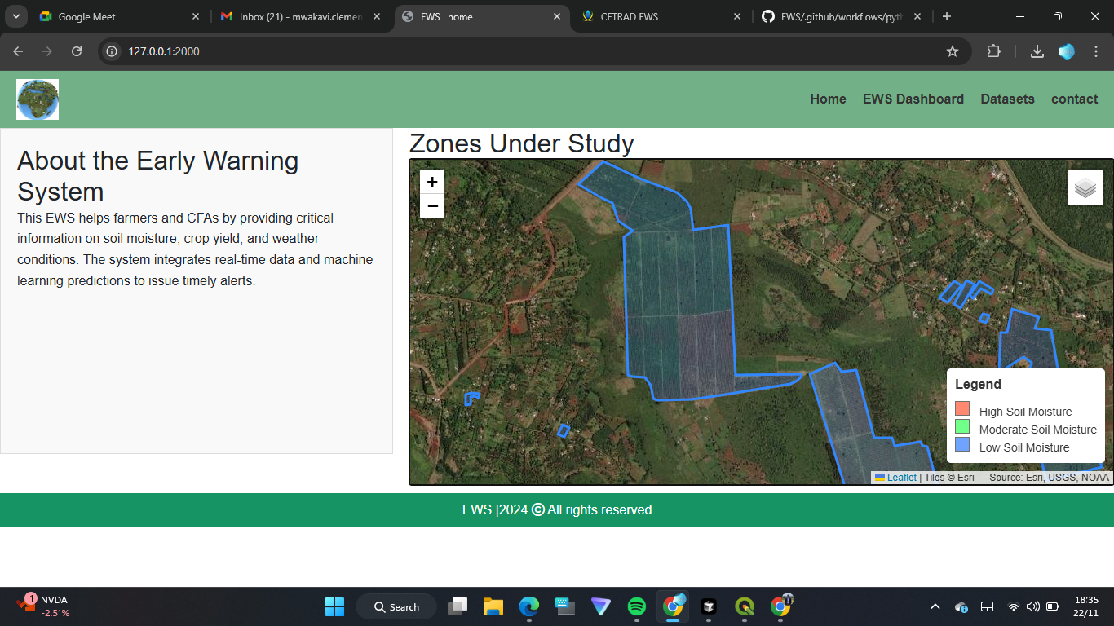The image size is (1114, 626).
Task: Open the Leaflet attribution link
Action: point(901,478)
